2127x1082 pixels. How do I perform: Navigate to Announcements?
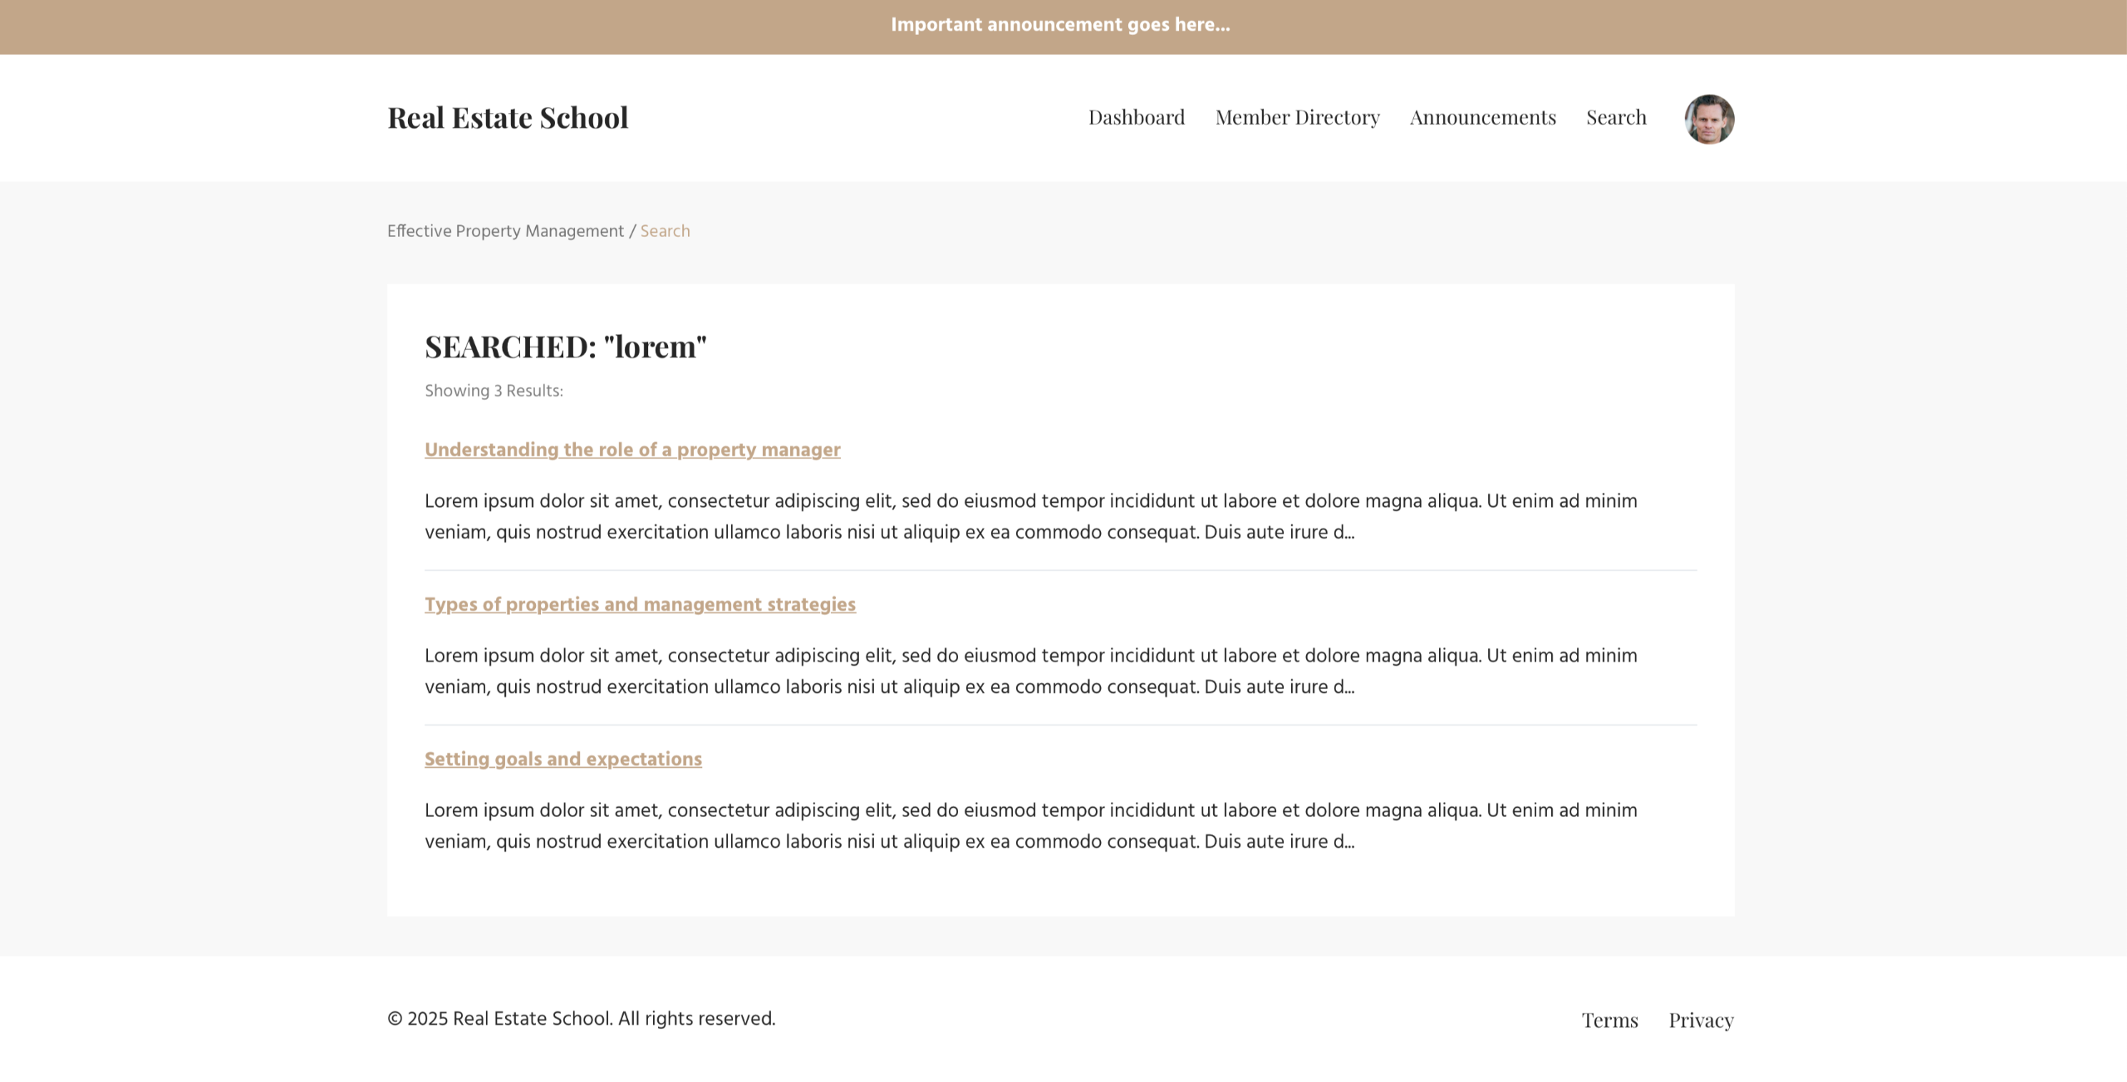[x=1482, y=117]
